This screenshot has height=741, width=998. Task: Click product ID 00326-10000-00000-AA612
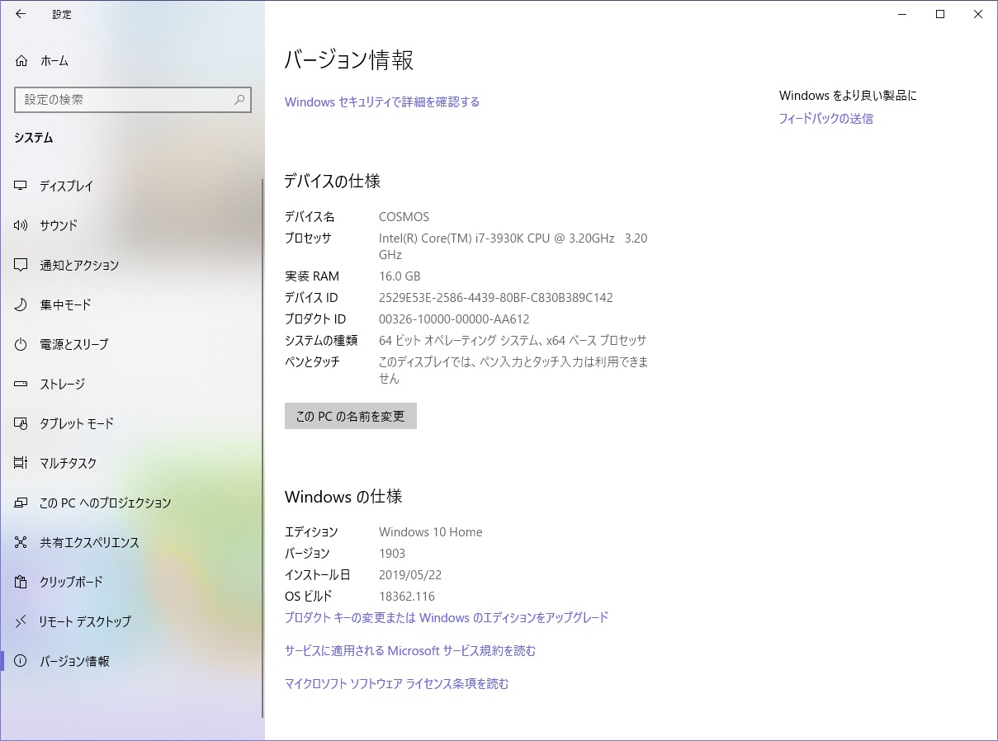pyautogui.click(x=454, y=319)
